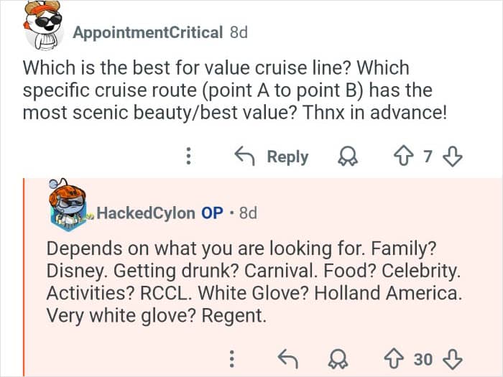
Task: Visit the HackedCylon username profile
Action: pyautogui.click(x=145, y=213)
